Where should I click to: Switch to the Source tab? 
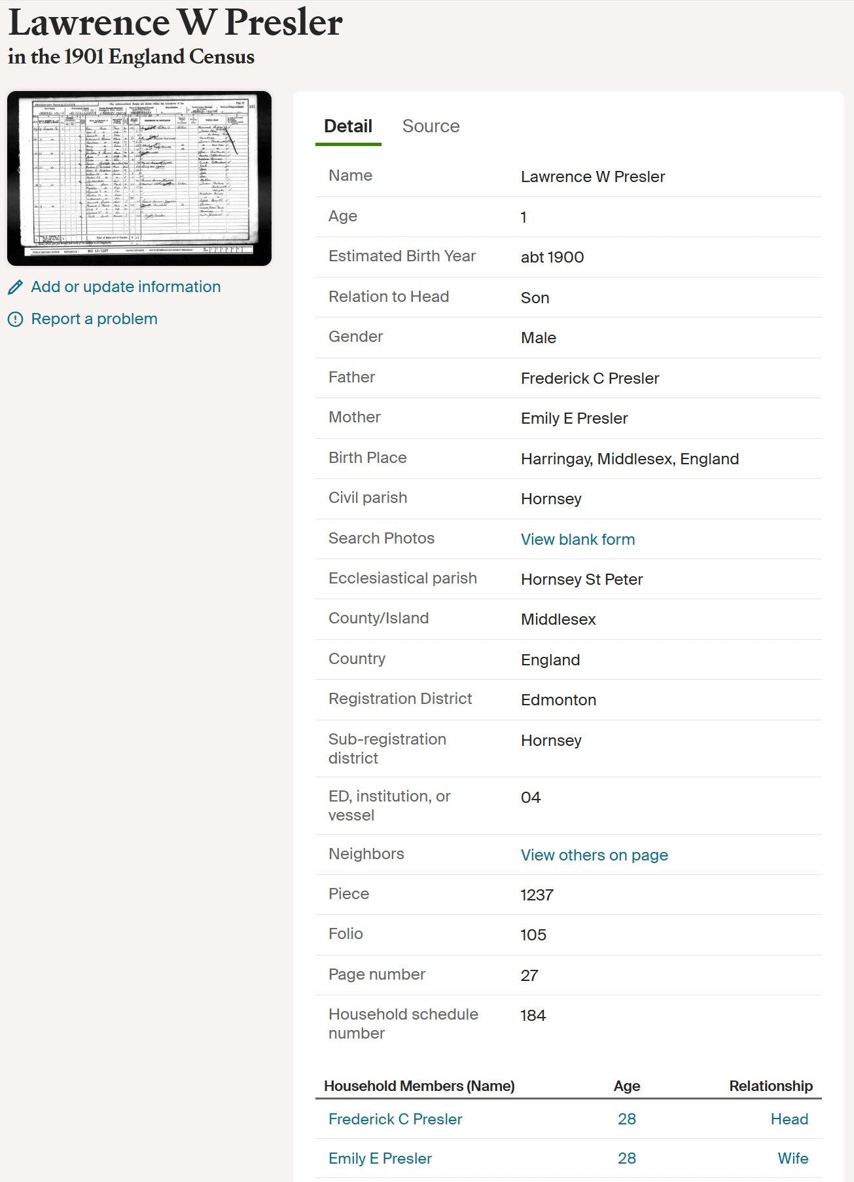[431, 126]
